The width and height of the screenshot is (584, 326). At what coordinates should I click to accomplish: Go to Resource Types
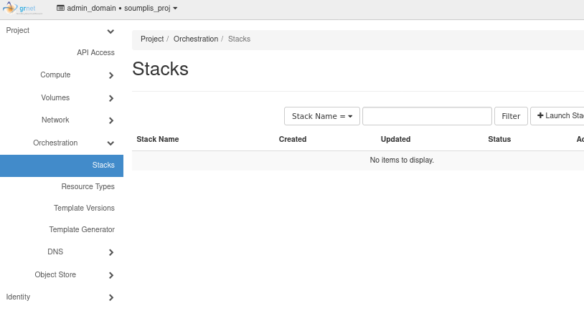88,187
